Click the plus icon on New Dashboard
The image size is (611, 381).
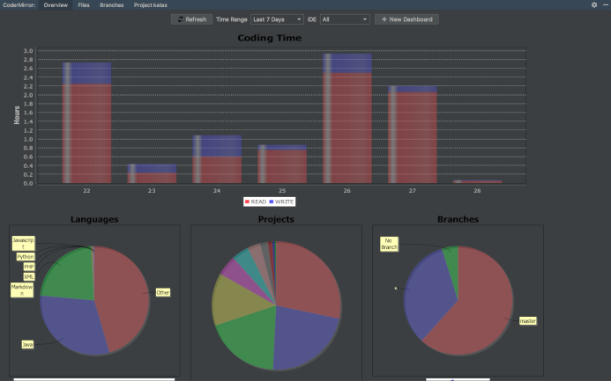pyautogui.click(x=384, y=19)
